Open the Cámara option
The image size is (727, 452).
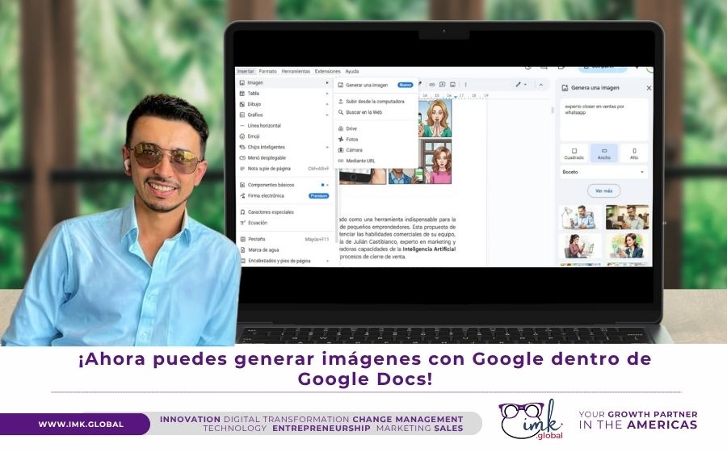tap(354, 150)
